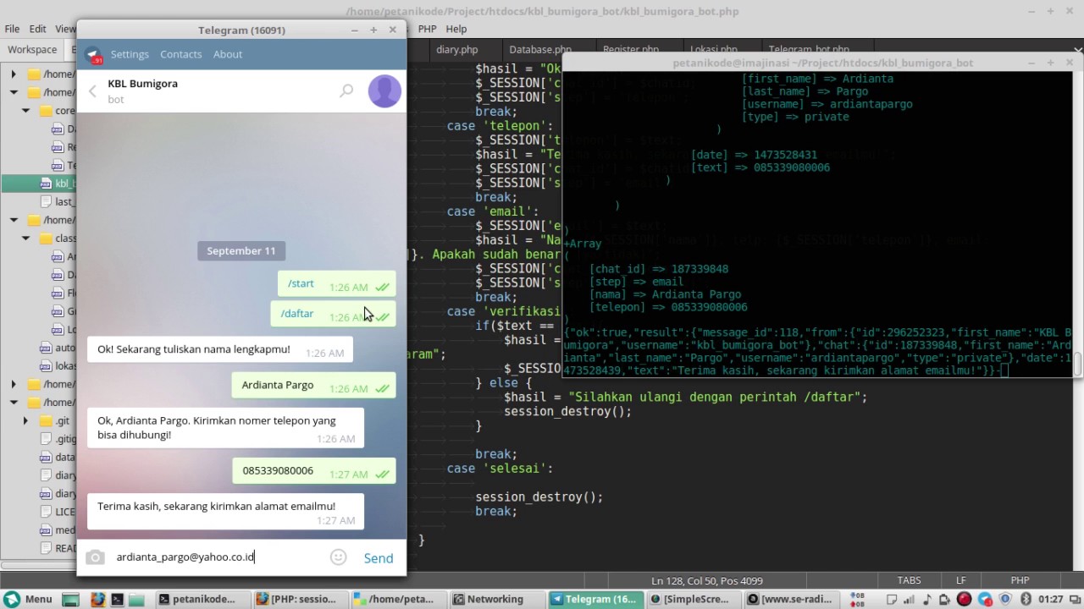Switch to the diary.php editor tab
Image resolution: width=1084 pixels, height=609 pixels.
pyautogui.click(x=457, y=50)
